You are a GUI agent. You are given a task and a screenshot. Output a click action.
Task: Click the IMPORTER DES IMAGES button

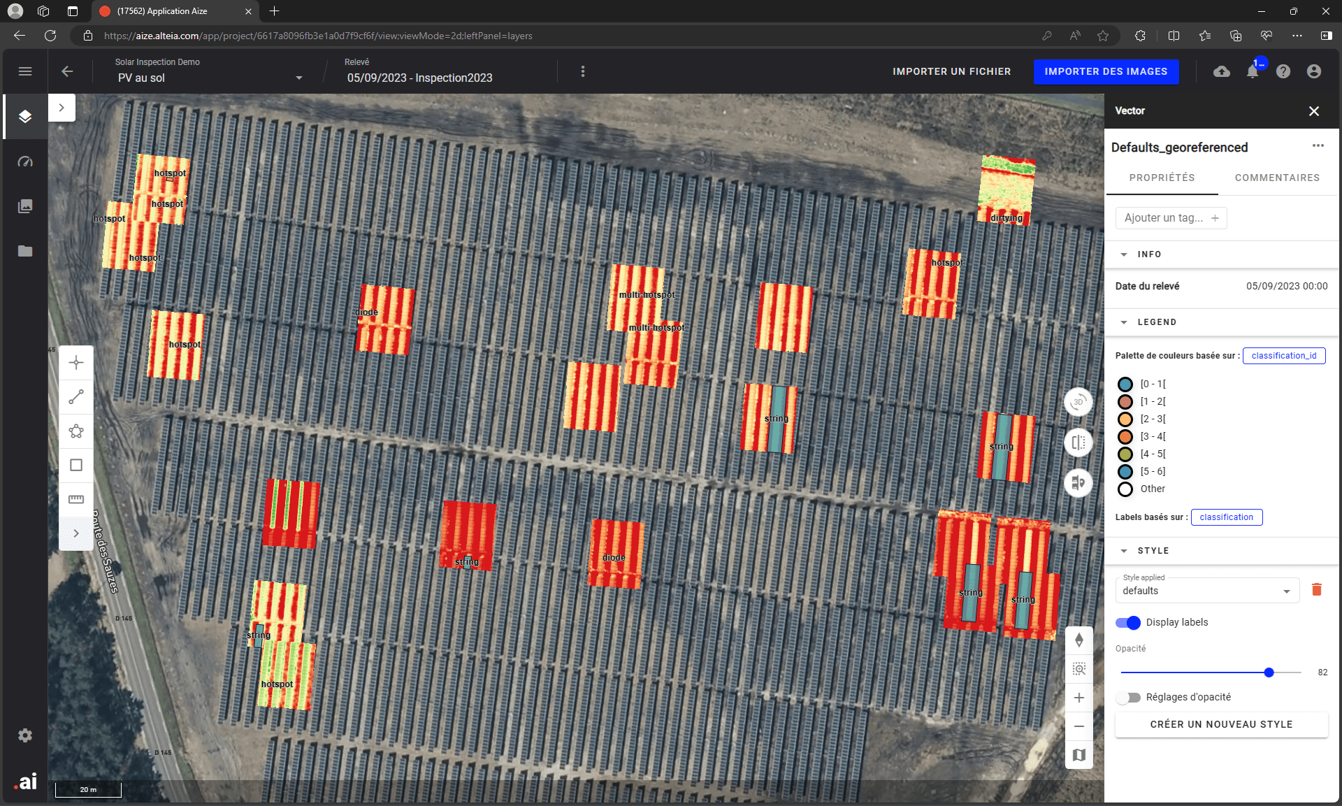tap(1106, 71)
